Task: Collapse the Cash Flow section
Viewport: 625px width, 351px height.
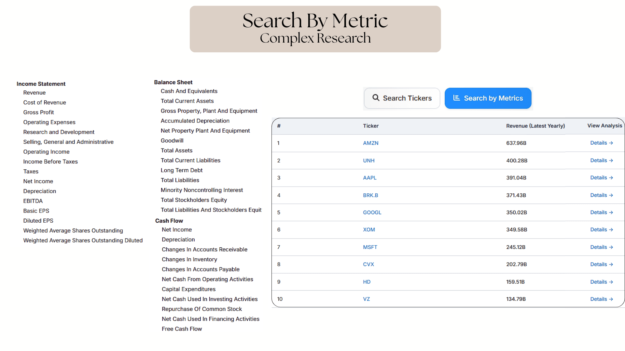Action: (169, 221)
